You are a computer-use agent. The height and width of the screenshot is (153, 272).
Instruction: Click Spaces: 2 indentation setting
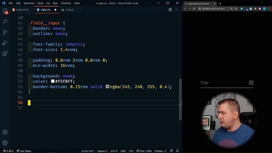102,151
